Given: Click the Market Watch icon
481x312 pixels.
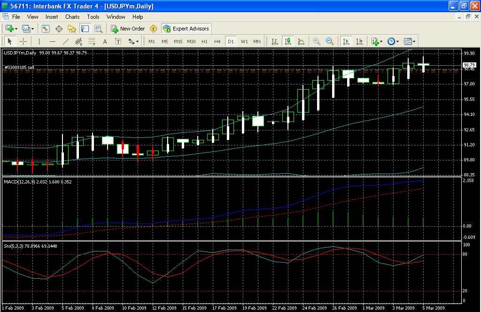Looking at the screenshot, I should pos(46,29).
